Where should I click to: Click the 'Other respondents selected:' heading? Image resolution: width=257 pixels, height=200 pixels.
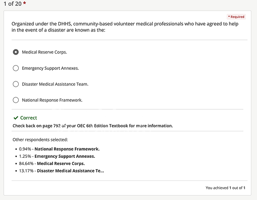(x=40, y=140)
